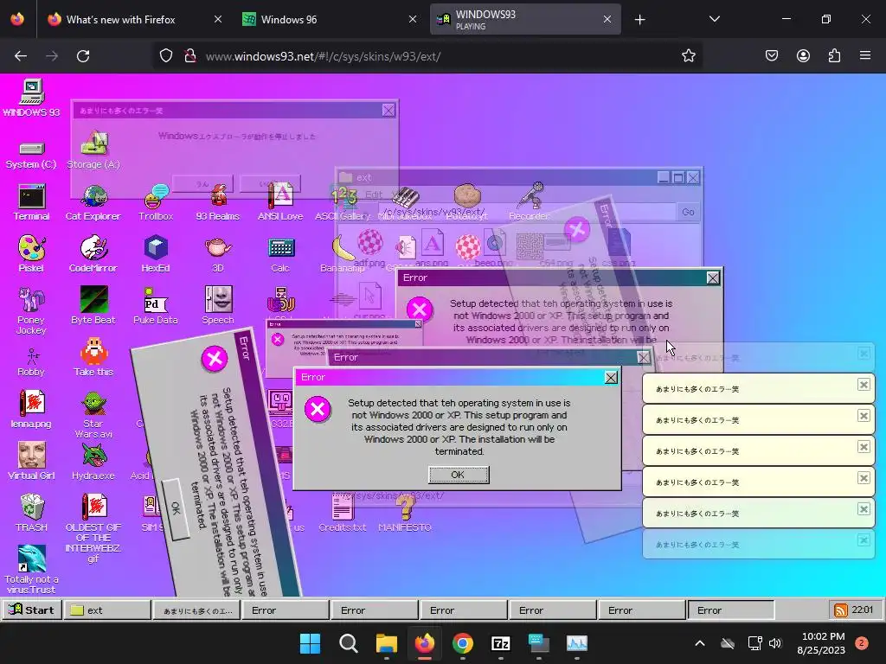This screenshot has width=886, height=664.
Task: Switch to the Windows 96 browser tab
Action: click(x=330, y=19)
